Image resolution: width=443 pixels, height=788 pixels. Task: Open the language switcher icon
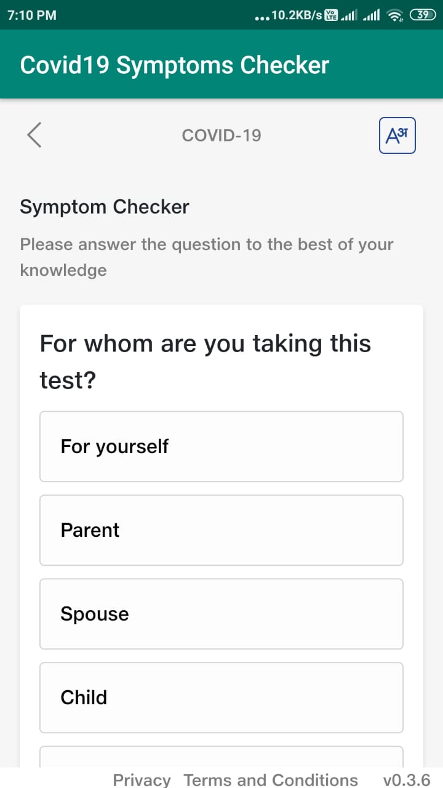click(397, 135)
